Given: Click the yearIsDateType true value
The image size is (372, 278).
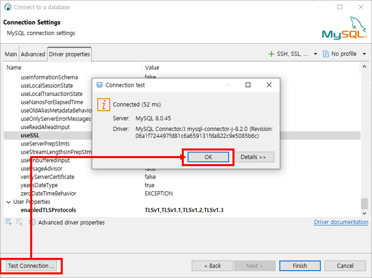Looking at the screenshot, I should (x=150, y=185).
